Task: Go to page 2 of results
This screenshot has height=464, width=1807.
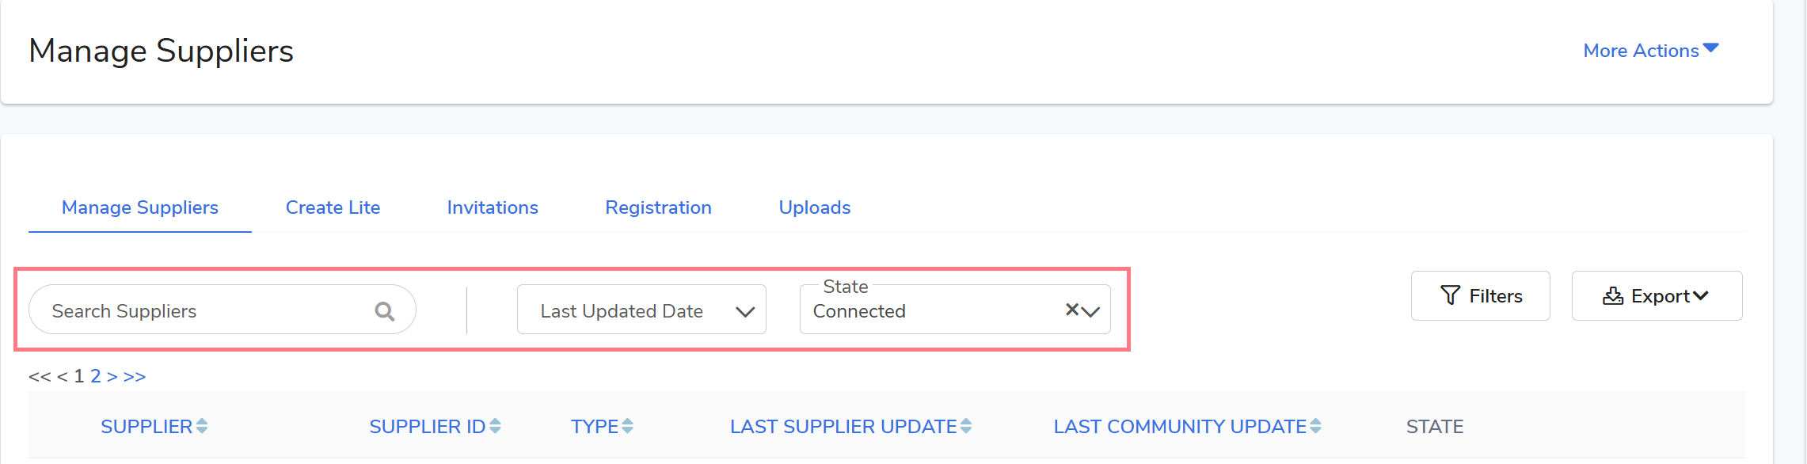Action: (95, 376)
